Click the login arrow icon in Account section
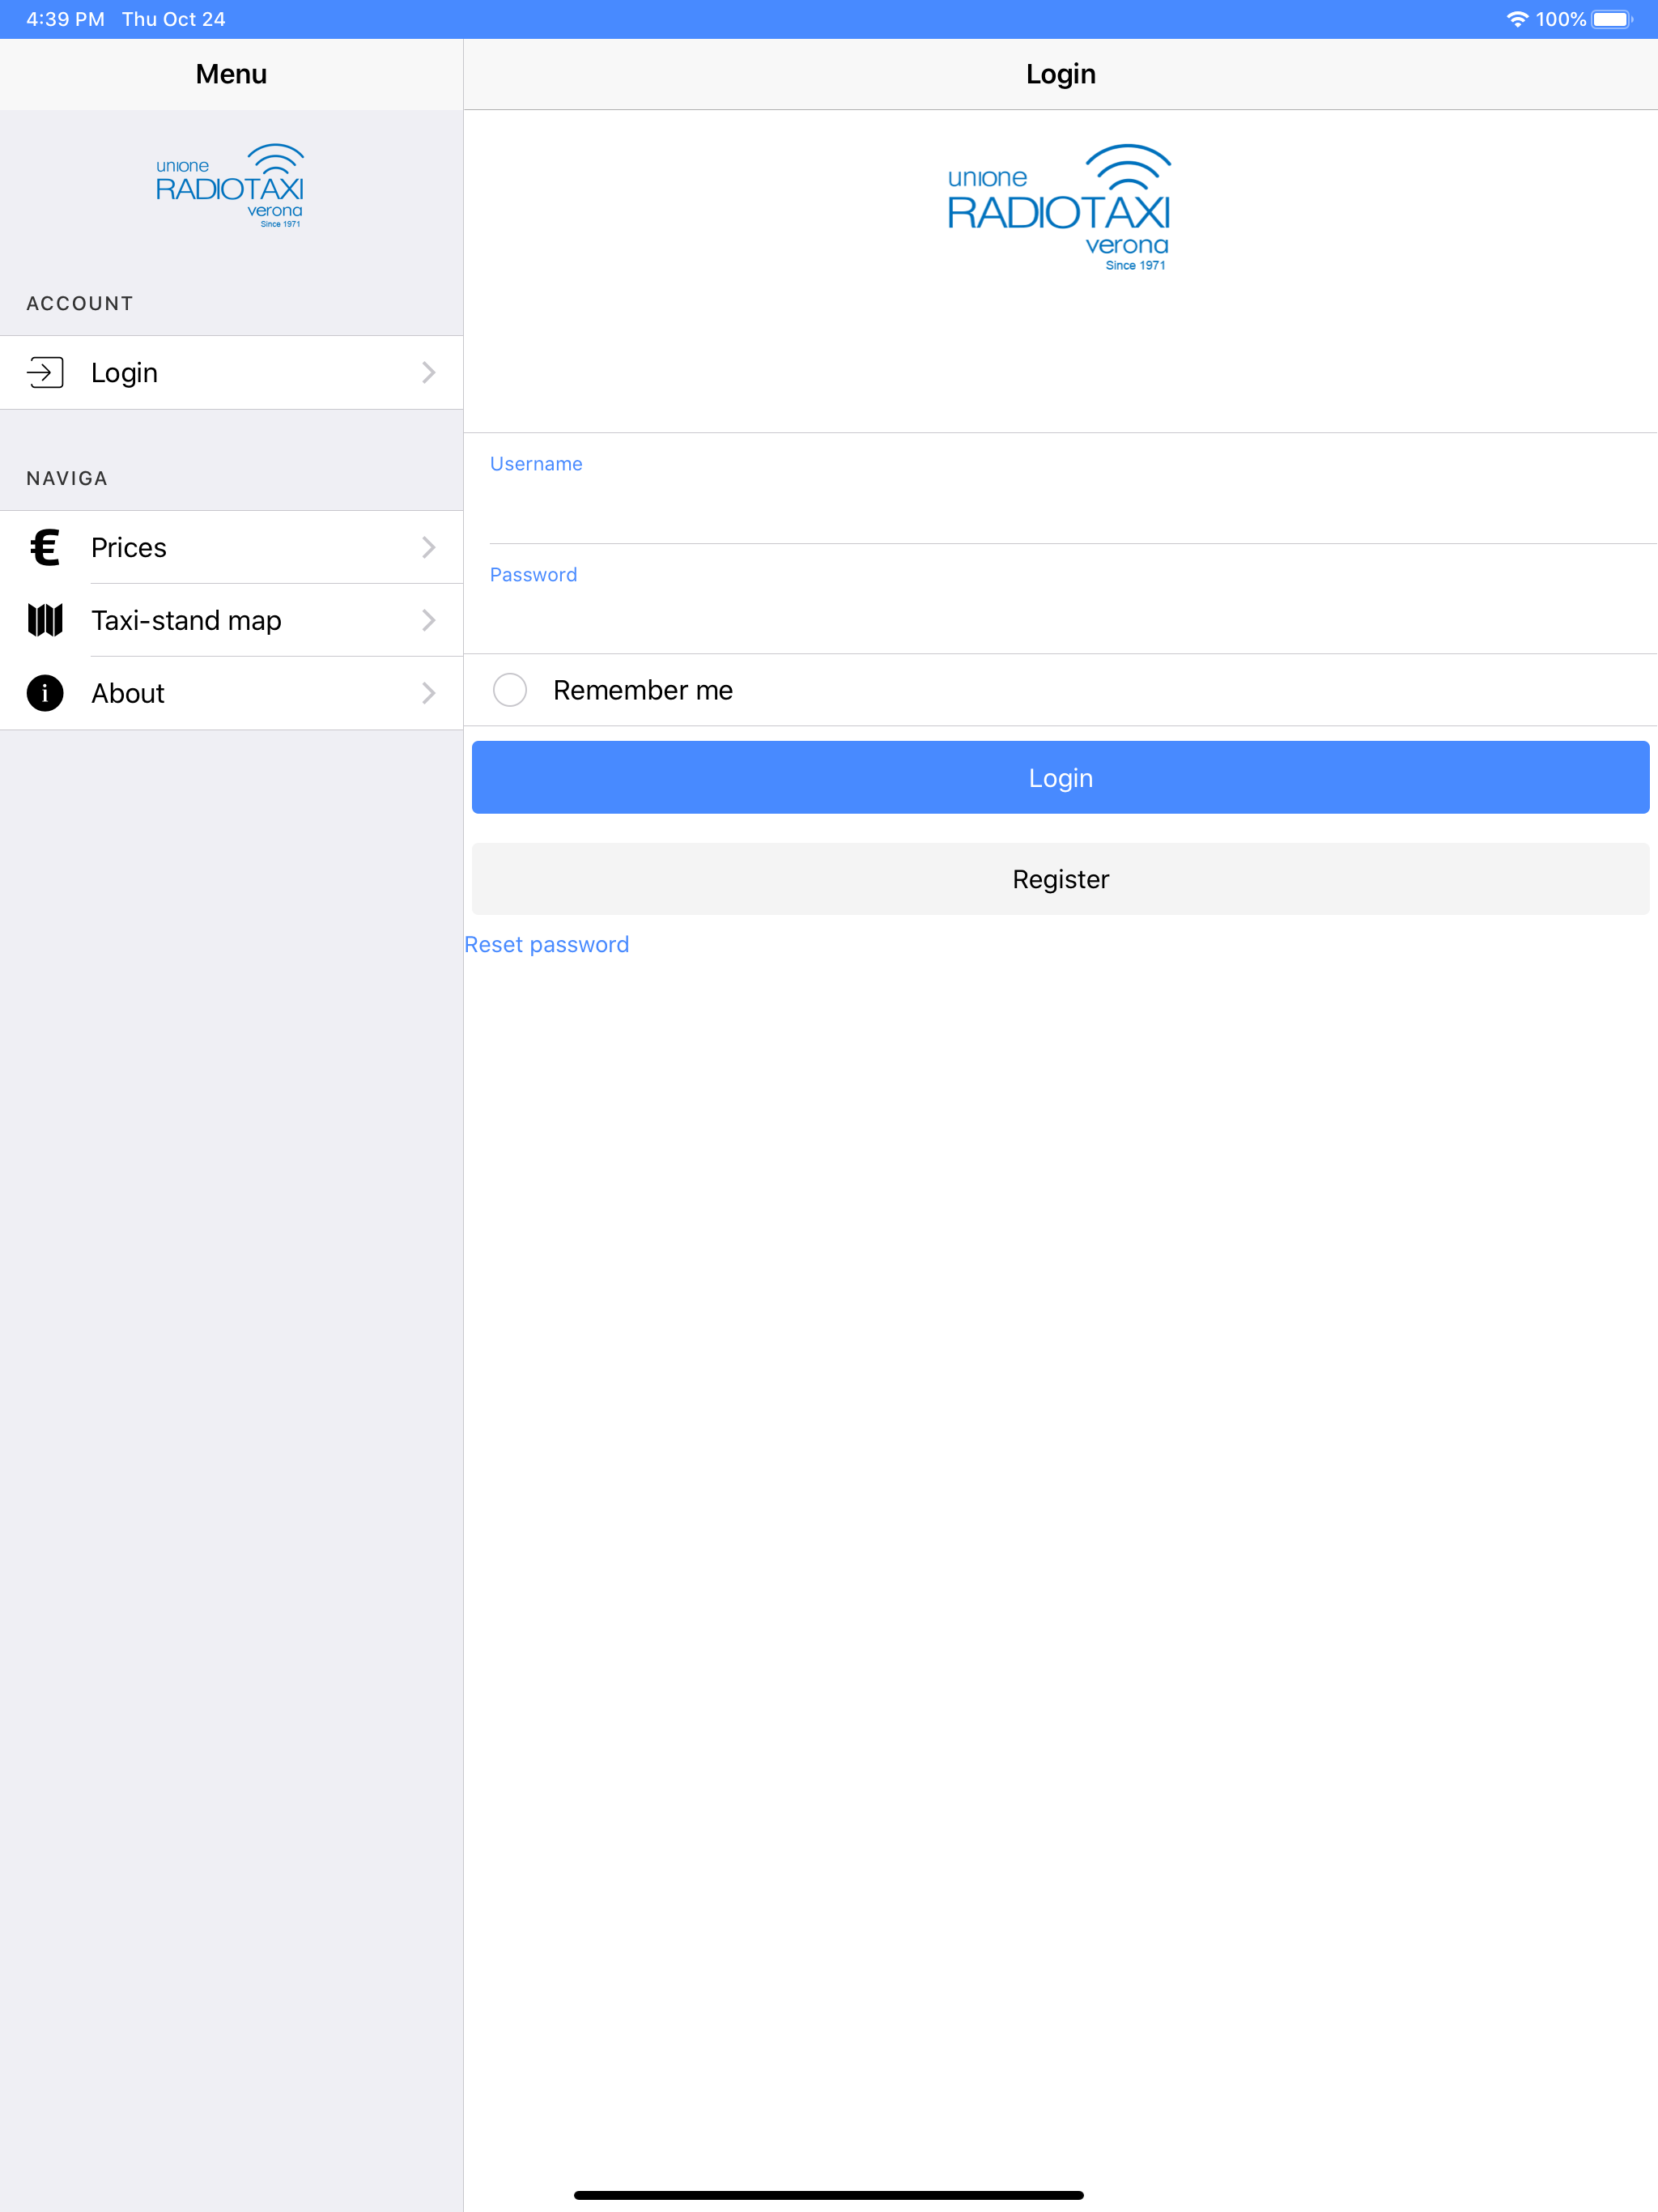Screen dimensions: 1658x2212 click(45, 372)
